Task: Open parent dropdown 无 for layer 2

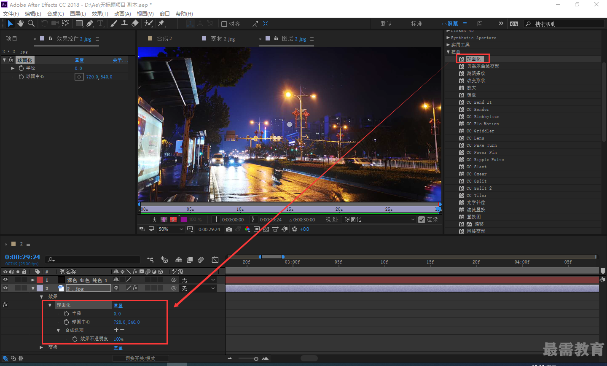Action: click(198, 288)
